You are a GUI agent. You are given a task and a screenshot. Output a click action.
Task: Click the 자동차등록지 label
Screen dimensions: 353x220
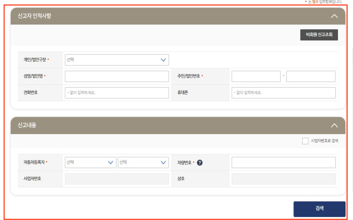point(34,162)
